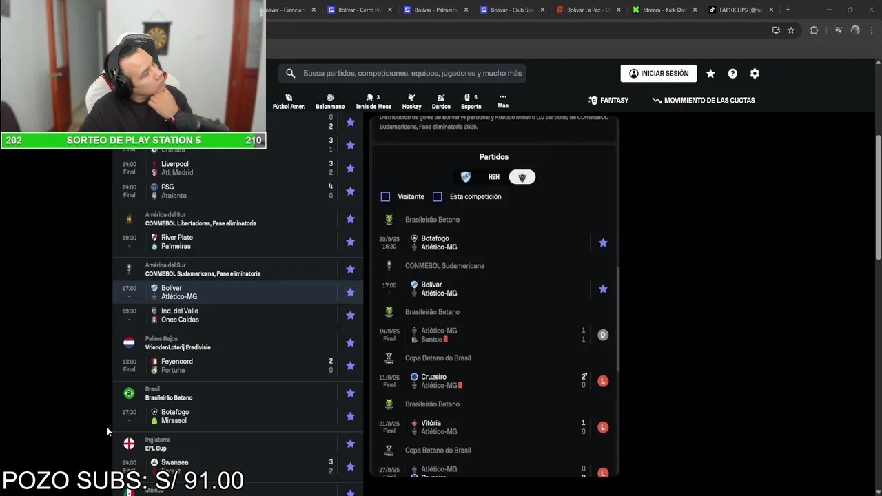Click the D result badge for Santos match
This screenshot has width=882, height=496.
point(603,335)
